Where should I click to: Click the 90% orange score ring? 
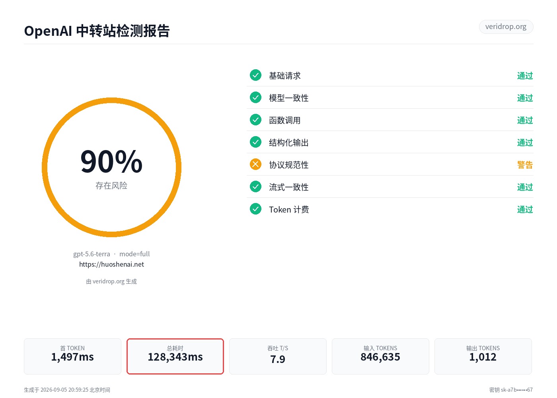111,167
